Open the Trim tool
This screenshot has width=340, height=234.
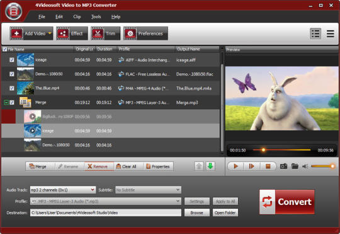(x=105, y=33)
